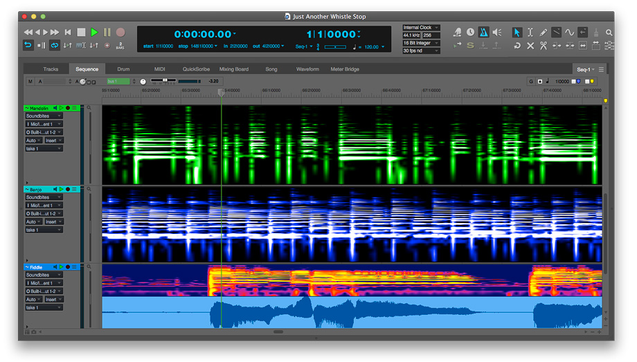This screenshot has width=637, height=362.
Task: Open the 16 Bit Integer format dropdown
Action: [421, 43]
